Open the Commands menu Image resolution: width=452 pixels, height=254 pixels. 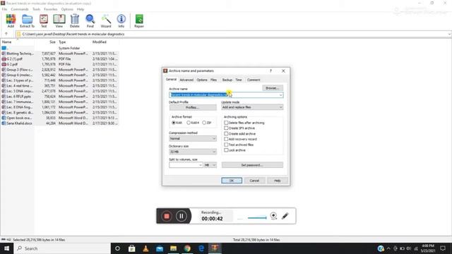pos(20,9)
